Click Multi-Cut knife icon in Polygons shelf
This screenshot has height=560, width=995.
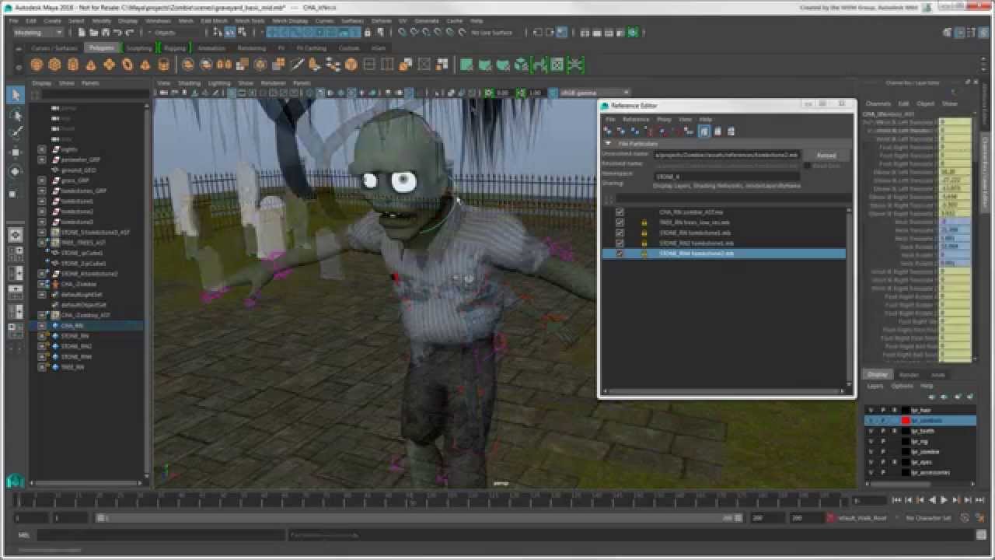(296, 65)
